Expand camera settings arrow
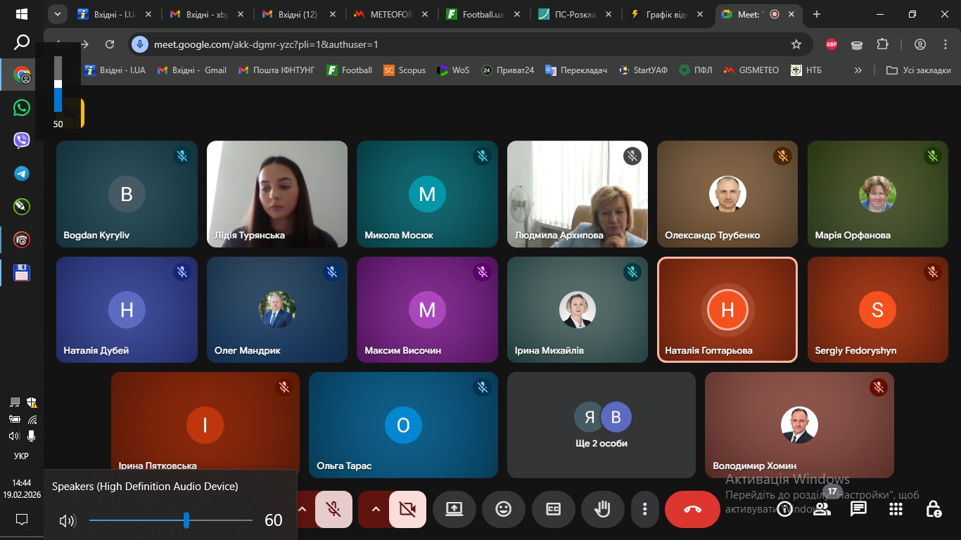The image size is (961, 540). (x=376, y=509)
